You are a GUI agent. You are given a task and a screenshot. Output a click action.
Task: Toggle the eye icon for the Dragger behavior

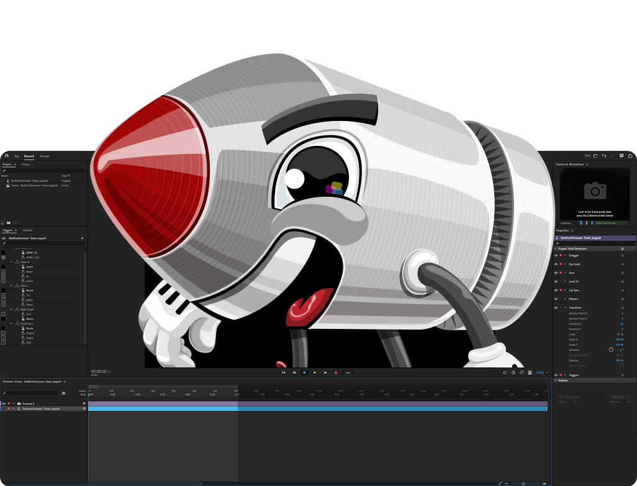click(556, 255)
